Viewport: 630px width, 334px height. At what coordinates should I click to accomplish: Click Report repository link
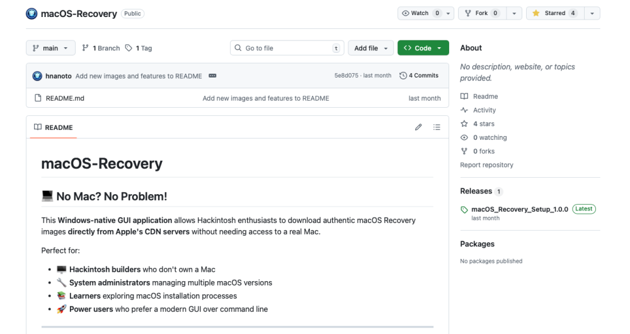point(486,164)
